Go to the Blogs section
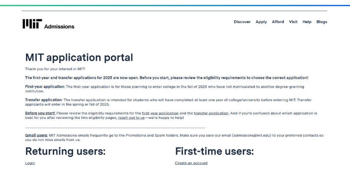The height and width of the screenshot is (181, 350). tap(322, 22)
